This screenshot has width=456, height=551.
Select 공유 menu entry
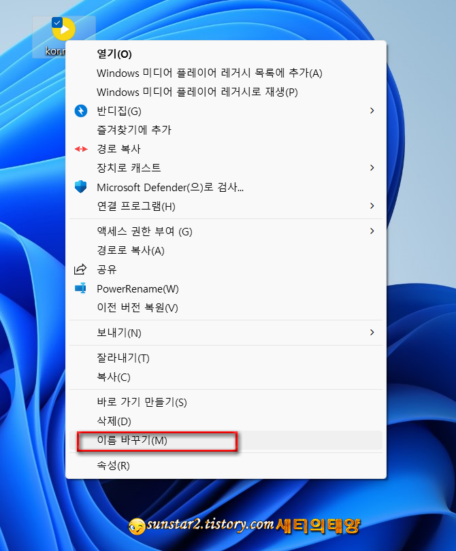[x=226, y=269]
